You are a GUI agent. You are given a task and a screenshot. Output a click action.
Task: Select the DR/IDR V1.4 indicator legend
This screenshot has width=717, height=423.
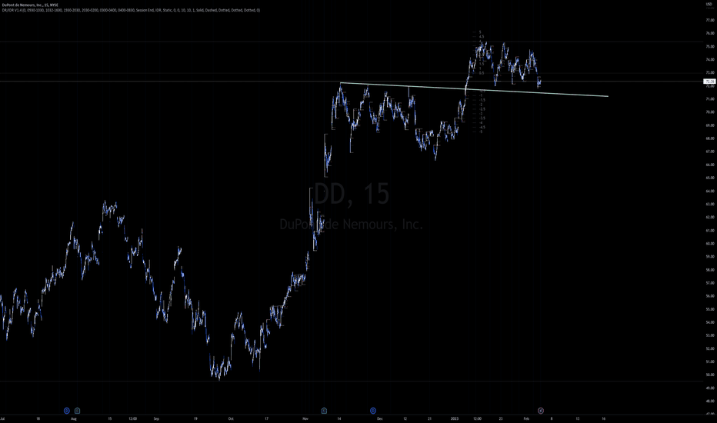(x=131, y=10)
